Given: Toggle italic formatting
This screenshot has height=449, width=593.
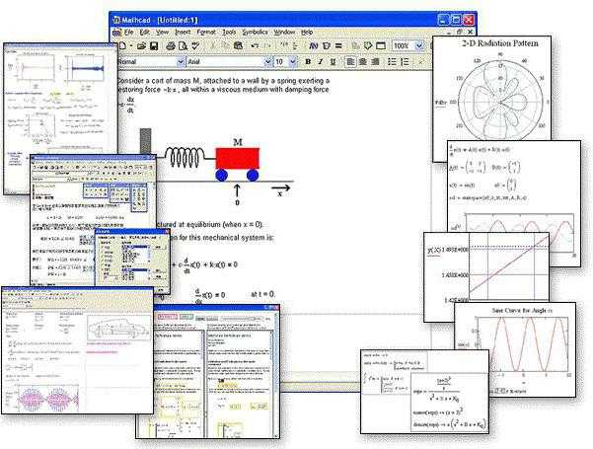Looking at the screenshot, I should coord(321,61).
